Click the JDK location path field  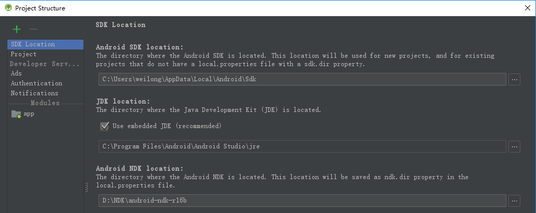click(303, 146)
